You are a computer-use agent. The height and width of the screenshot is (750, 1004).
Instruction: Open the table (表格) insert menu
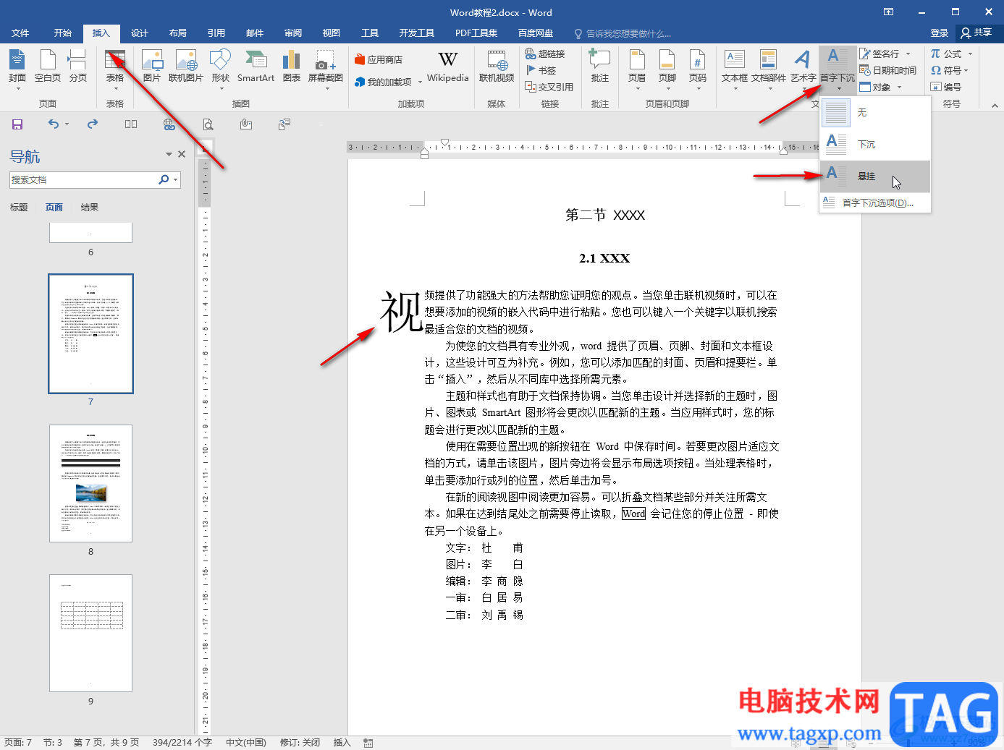click(115, 69)
